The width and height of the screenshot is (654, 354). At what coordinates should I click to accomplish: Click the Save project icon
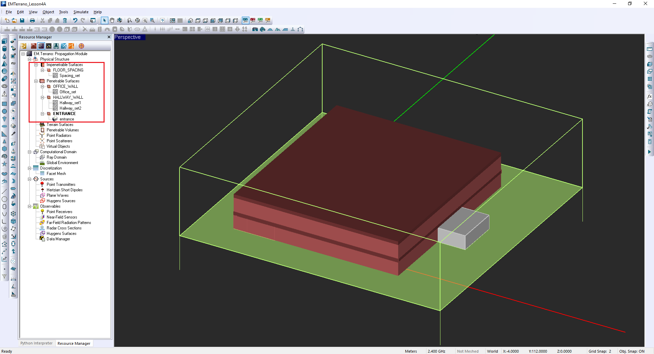(x=22, y=20)
